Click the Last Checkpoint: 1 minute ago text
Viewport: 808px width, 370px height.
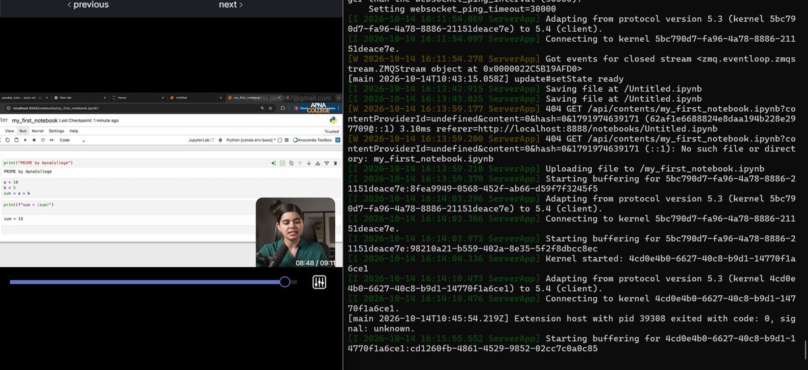click(x=89, y=121)
